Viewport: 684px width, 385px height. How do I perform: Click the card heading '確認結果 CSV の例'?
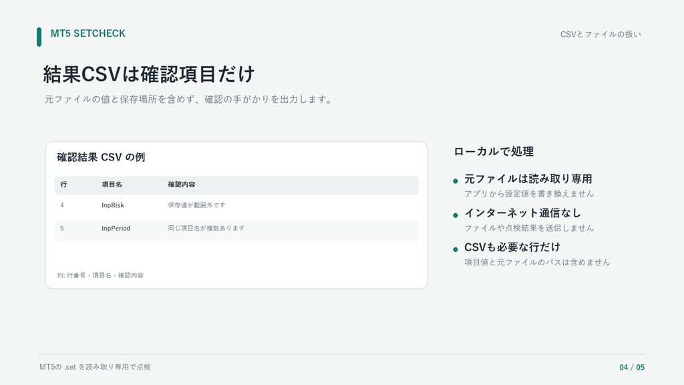(x=101, y=157)
